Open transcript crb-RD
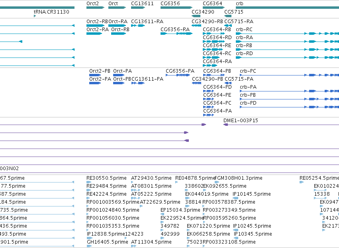Screen dimensions: 339x248 [x=244, y=54]
